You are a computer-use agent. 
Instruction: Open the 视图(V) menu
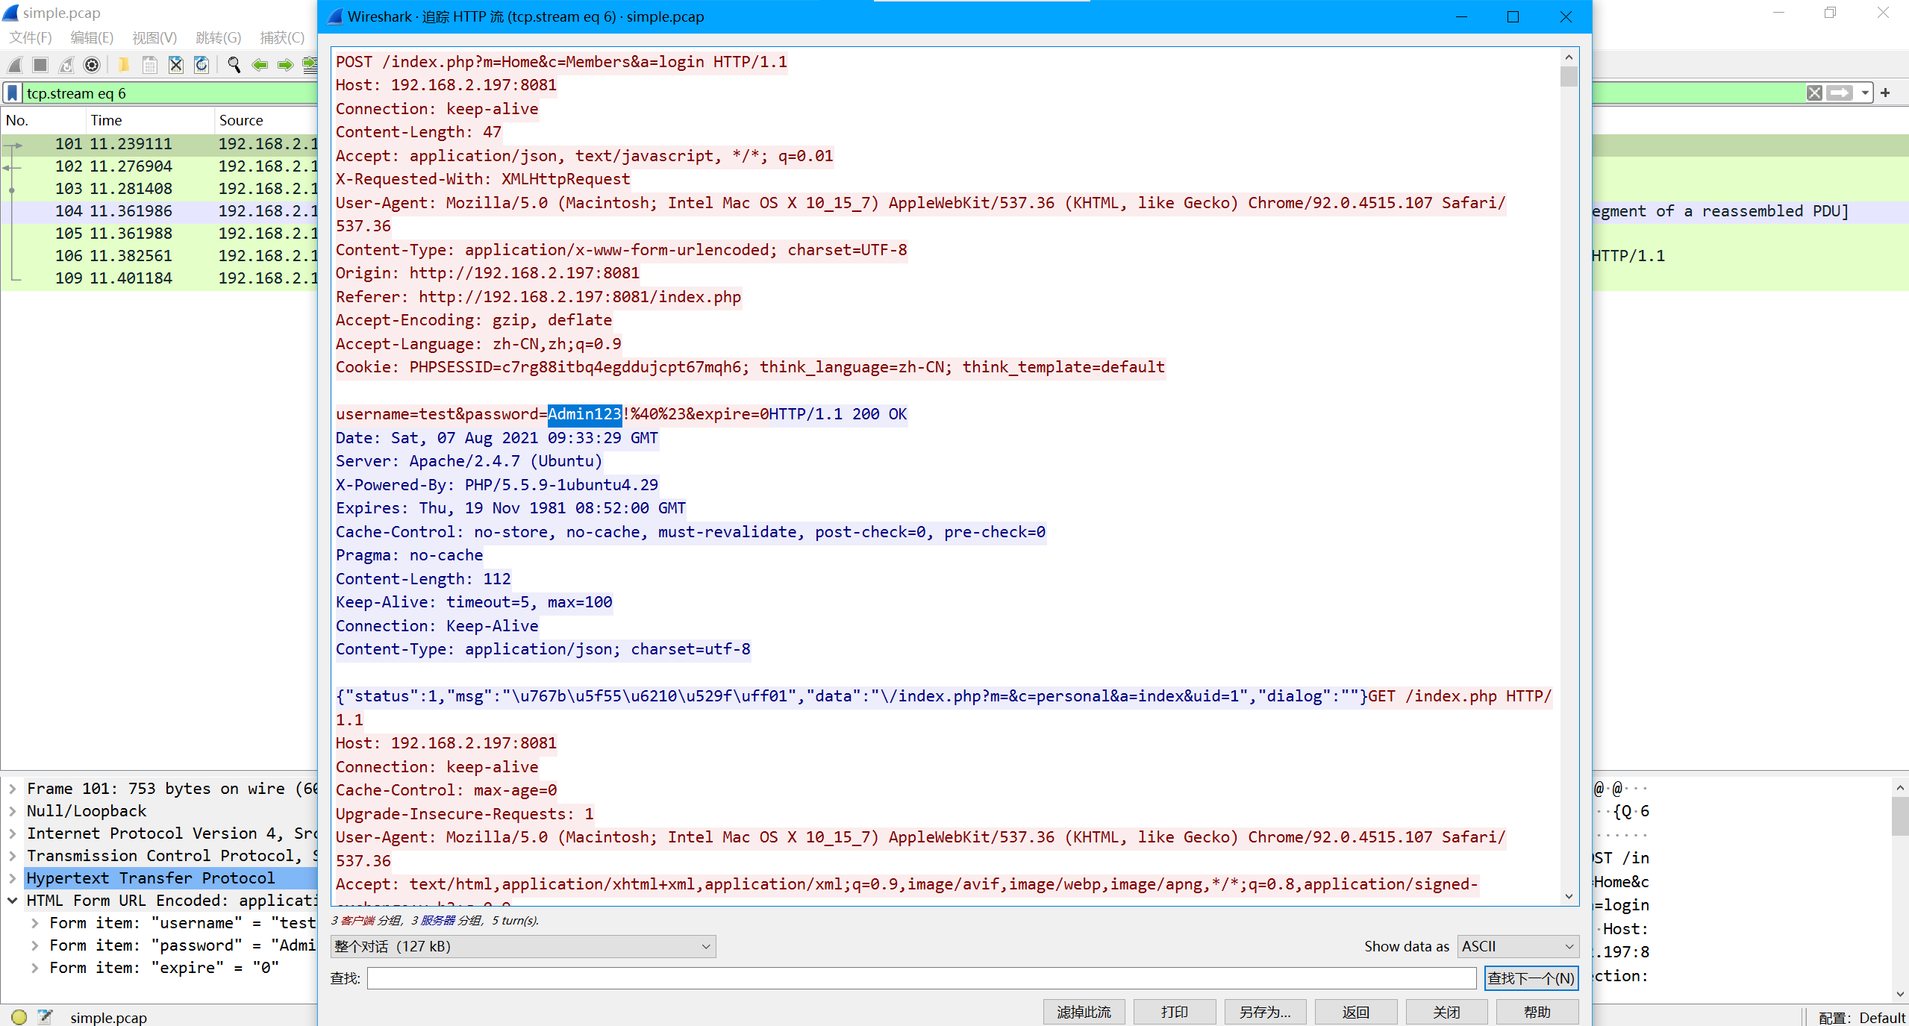pos(154,37)
